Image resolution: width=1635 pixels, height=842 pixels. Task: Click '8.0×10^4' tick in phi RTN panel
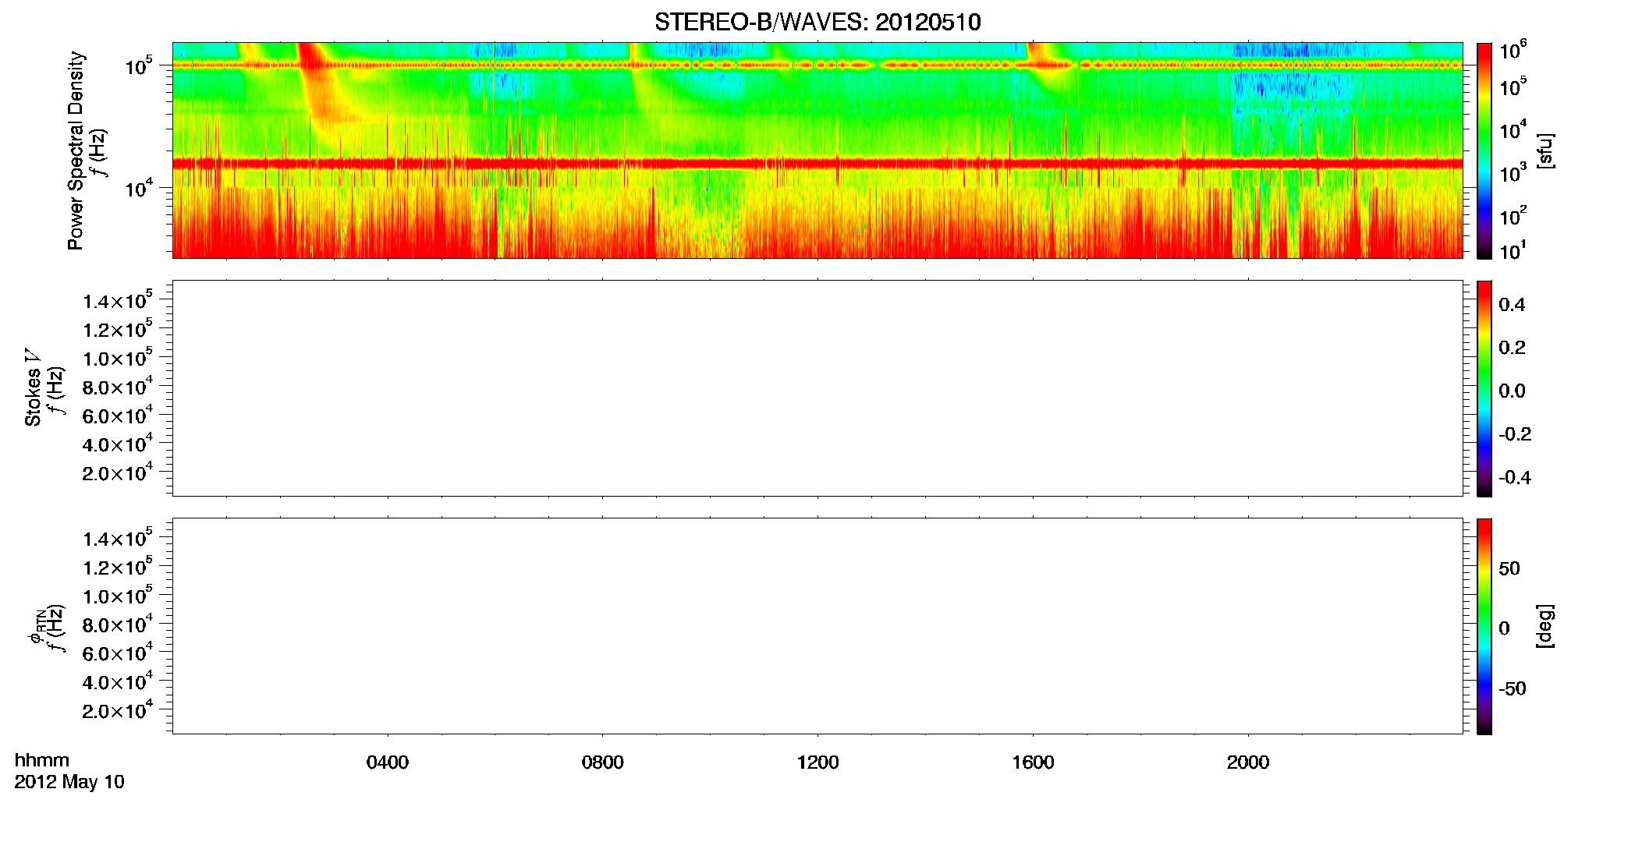pyautogui.click(x=118, y=624)
